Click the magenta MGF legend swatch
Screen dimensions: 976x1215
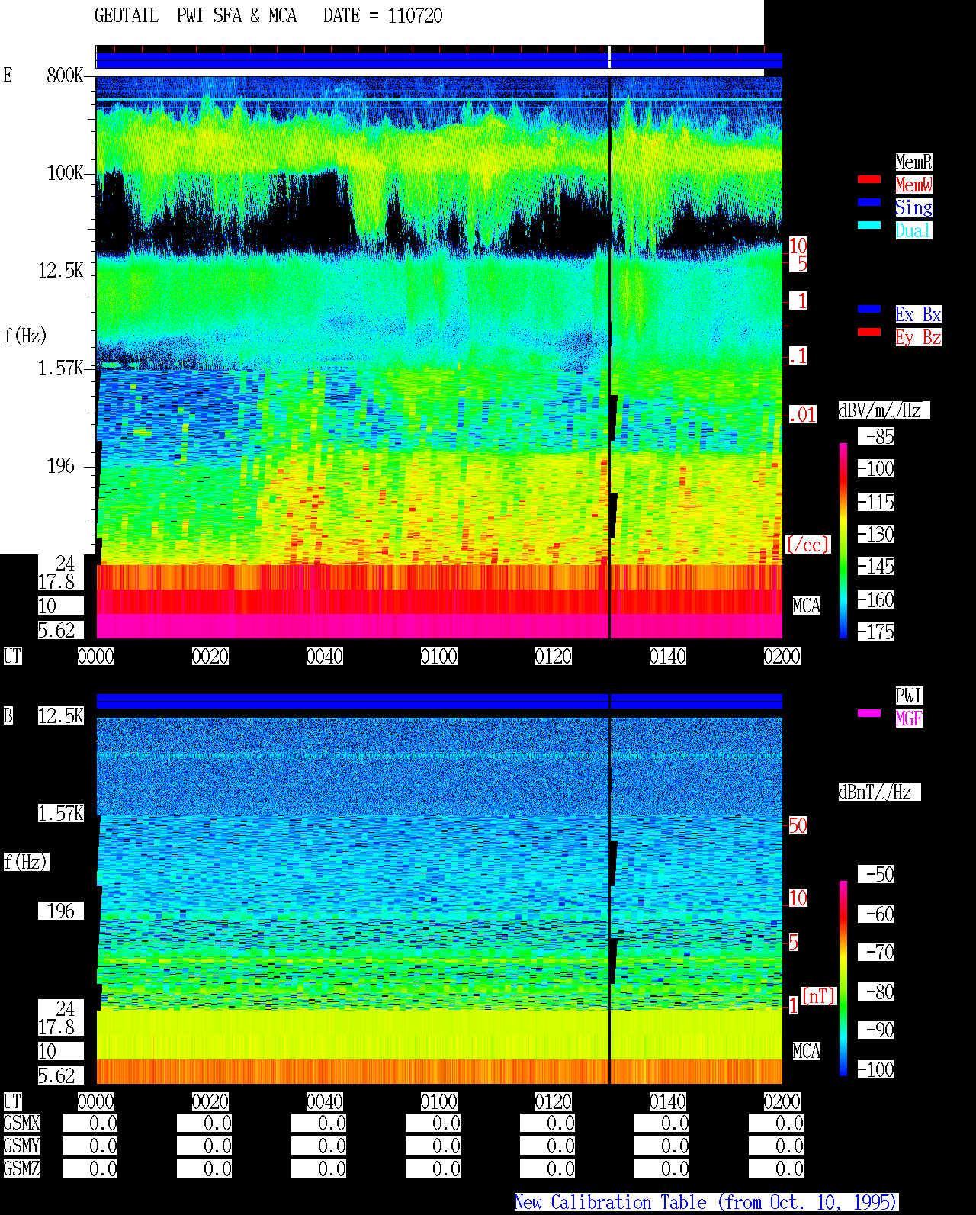tap(869, 713)
